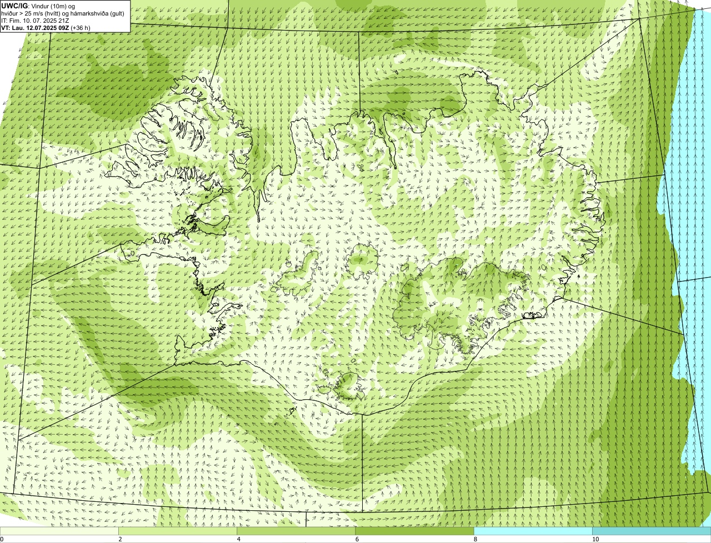Click the "Vindur (10m) og" text
Image resolution: width=711 pixels, height=543 pixels.
(53, 7)
